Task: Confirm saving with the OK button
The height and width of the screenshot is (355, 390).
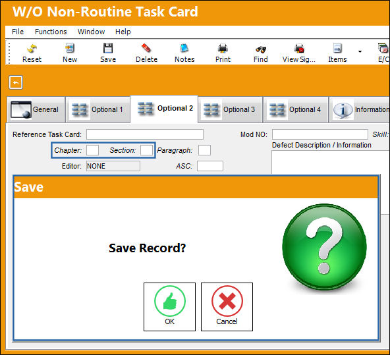Action: coord(169,307)
